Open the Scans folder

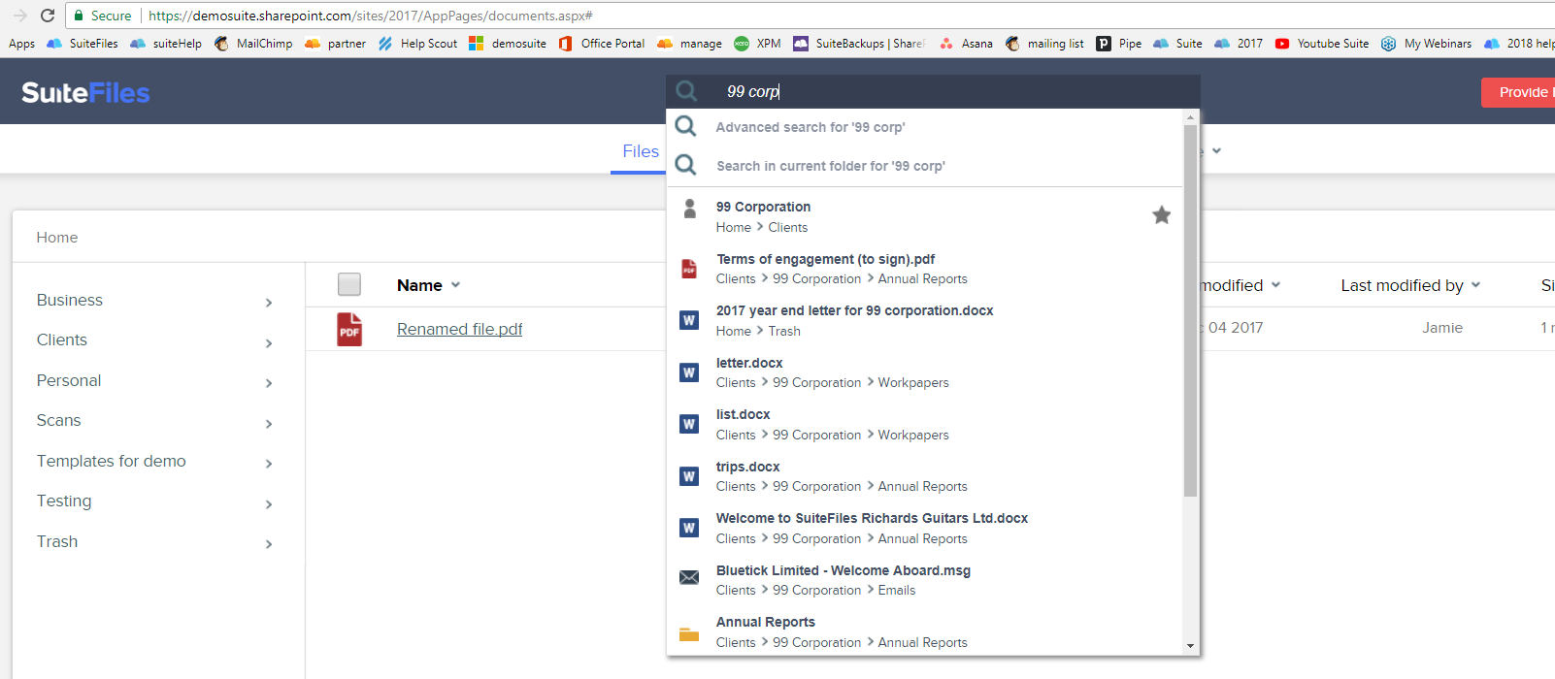59,421
